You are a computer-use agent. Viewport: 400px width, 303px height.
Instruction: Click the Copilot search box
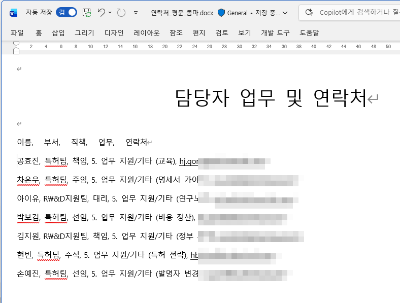point(349,12)
